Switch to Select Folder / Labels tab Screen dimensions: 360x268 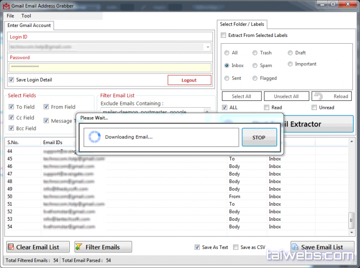(242, 24)
